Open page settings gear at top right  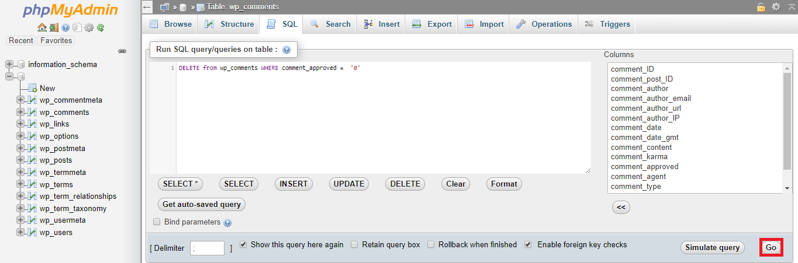pyautogui.click(x=776, y=7)
